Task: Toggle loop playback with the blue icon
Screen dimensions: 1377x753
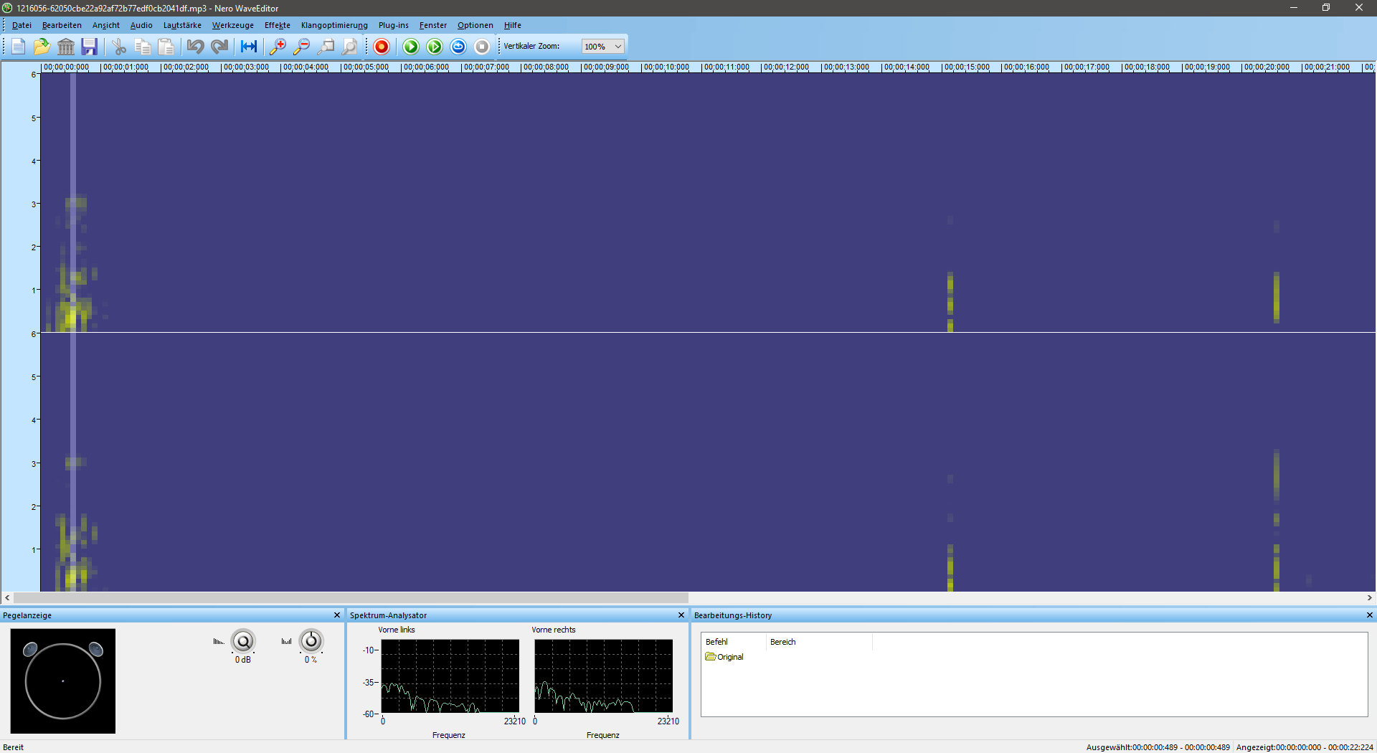Action: coord(458,47)
